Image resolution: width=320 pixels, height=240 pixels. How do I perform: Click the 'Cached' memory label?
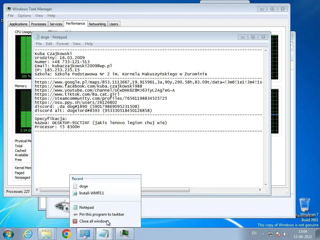(20, 151)
